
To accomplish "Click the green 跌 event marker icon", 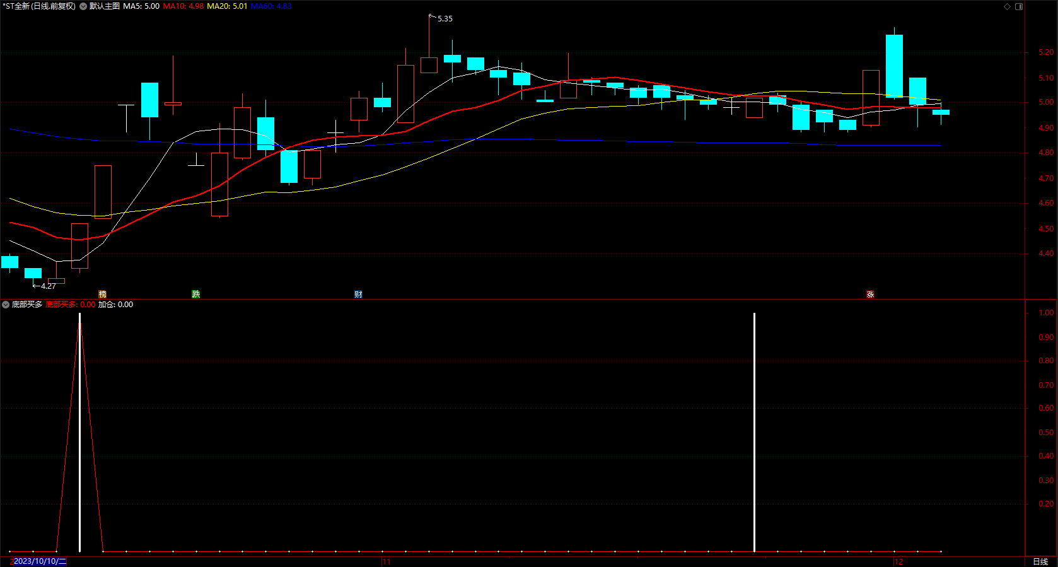I will [x=196, y=295].
